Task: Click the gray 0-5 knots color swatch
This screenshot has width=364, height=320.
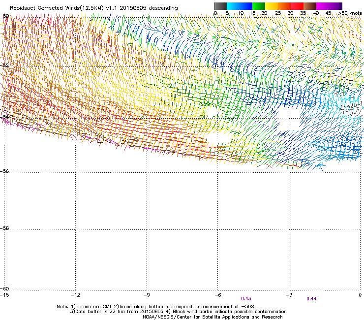Action: [x=220, y=6]
